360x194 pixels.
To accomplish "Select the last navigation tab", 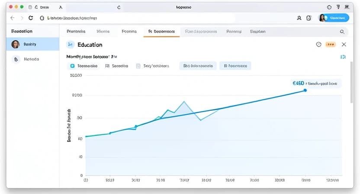I will click(x=257, y=32).
